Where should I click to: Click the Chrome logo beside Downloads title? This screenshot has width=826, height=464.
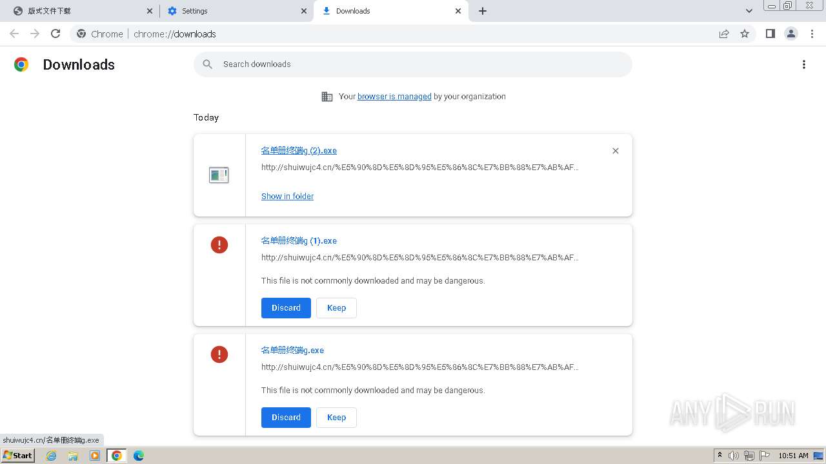(x=21, y=64)
